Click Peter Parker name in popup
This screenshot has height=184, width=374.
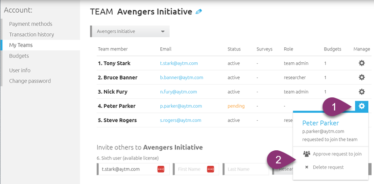pos(320,123)
